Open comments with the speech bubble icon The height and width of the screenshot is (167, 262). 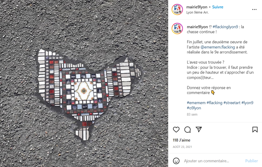click(188, 130)
